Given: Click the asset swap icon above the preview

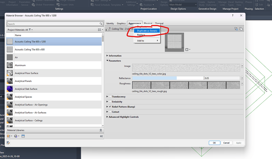Looking at the screenshot, I should [x=236, y=28].
